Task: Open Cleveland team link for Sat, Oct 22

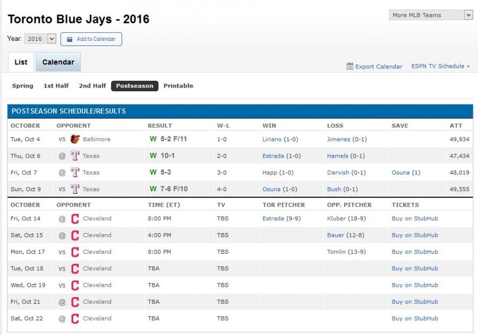Action: click(x=97, y=319)
